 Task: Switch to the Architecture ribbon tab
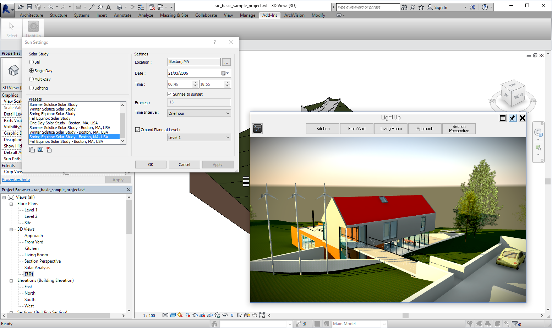pos(31,15)
